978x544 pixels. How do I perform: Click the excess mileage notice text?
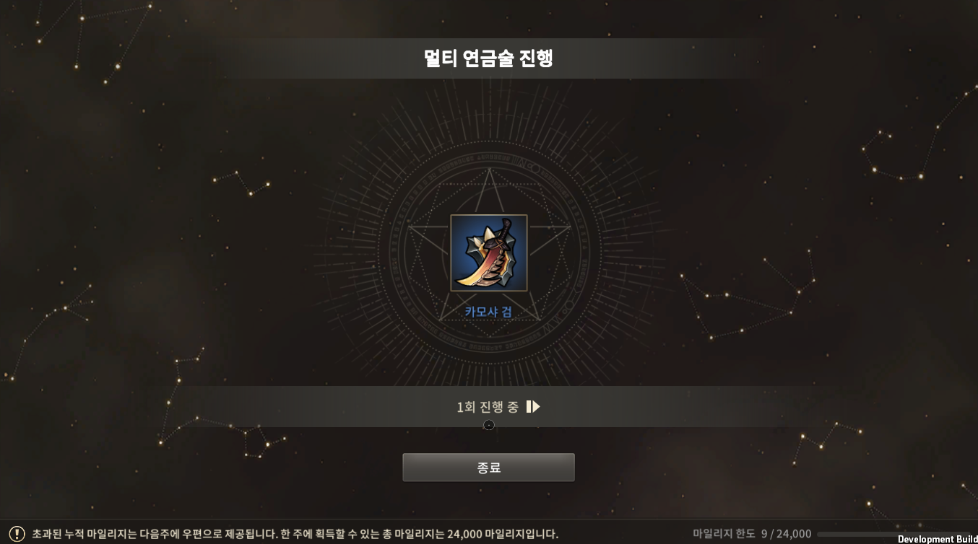coord(295,534)
